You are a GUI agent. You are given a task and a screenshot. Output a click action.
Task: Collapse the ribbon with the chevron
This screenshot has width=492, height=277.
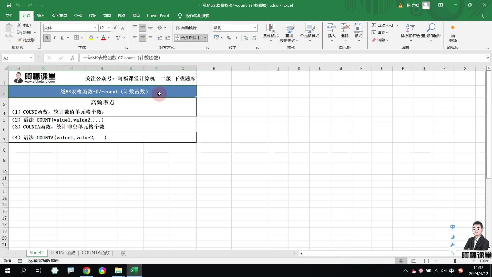tap(487, 48)
